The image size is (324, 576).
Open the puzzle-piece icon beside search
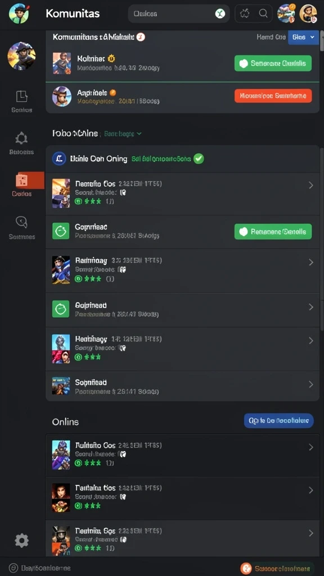point(245,13)
